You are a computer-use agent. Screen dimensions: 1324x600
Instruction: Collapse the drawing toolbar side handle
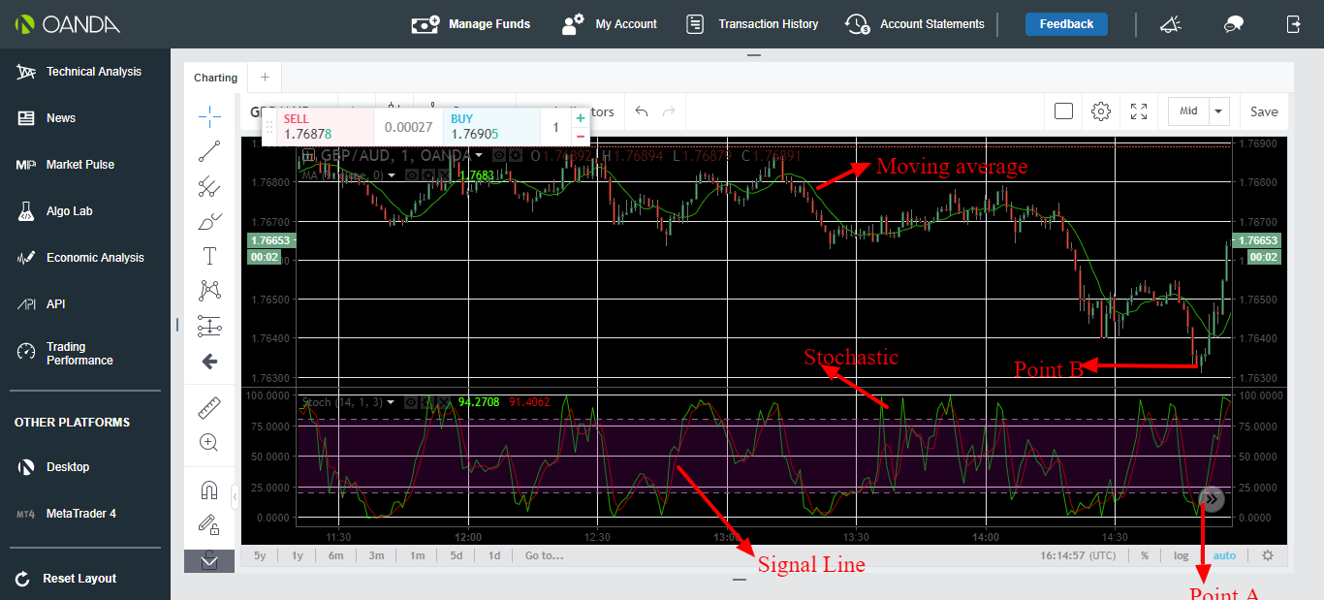pos(235,496)
